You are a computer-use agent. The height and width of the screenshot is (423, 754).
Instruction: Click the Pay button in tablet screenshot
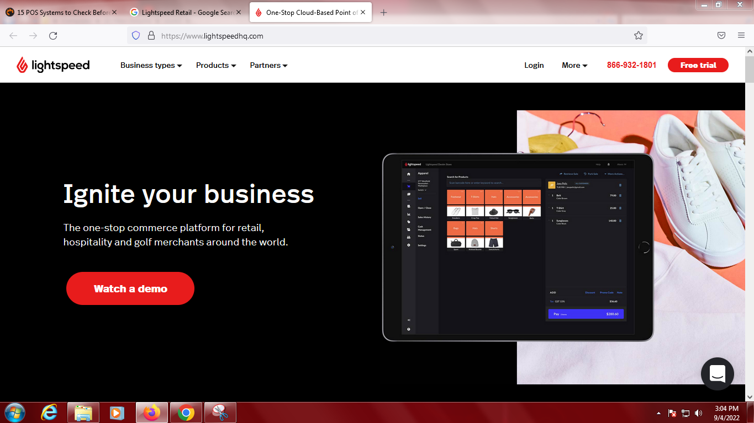586,314
